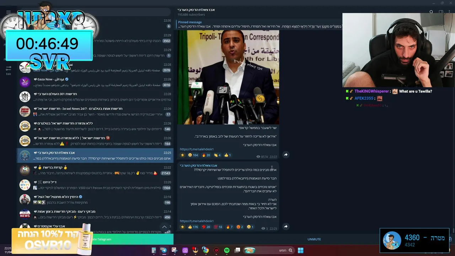Open salehdesk1 link under the 22:25 post
Viewport: 455px width, 256px height.
coord(197,221)
